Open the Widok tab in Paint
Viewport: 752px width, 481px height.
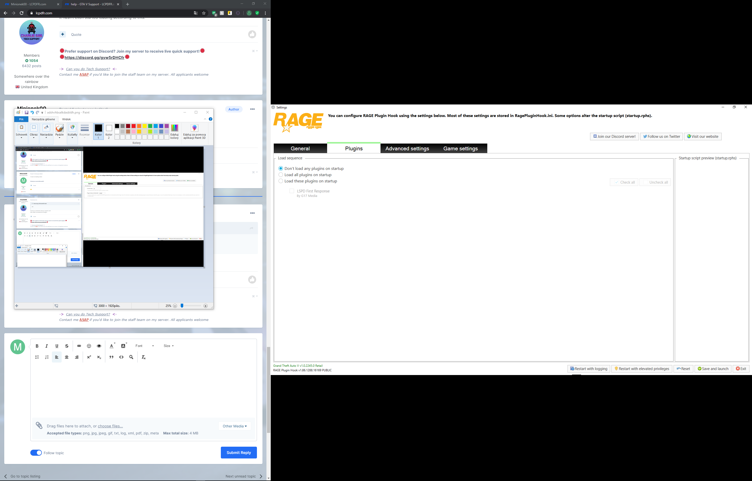tap(66, 119)
